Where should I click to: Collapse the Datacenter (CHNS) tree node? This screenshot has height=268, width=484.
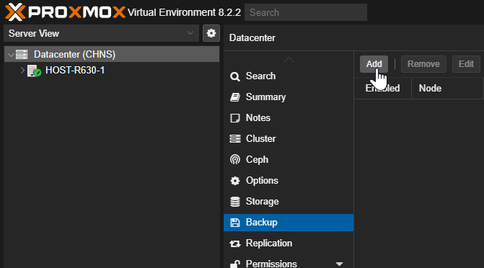coord(11,55)
